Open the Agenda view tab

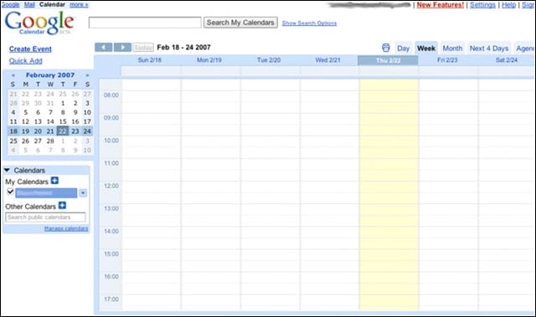tap(525, 49)
